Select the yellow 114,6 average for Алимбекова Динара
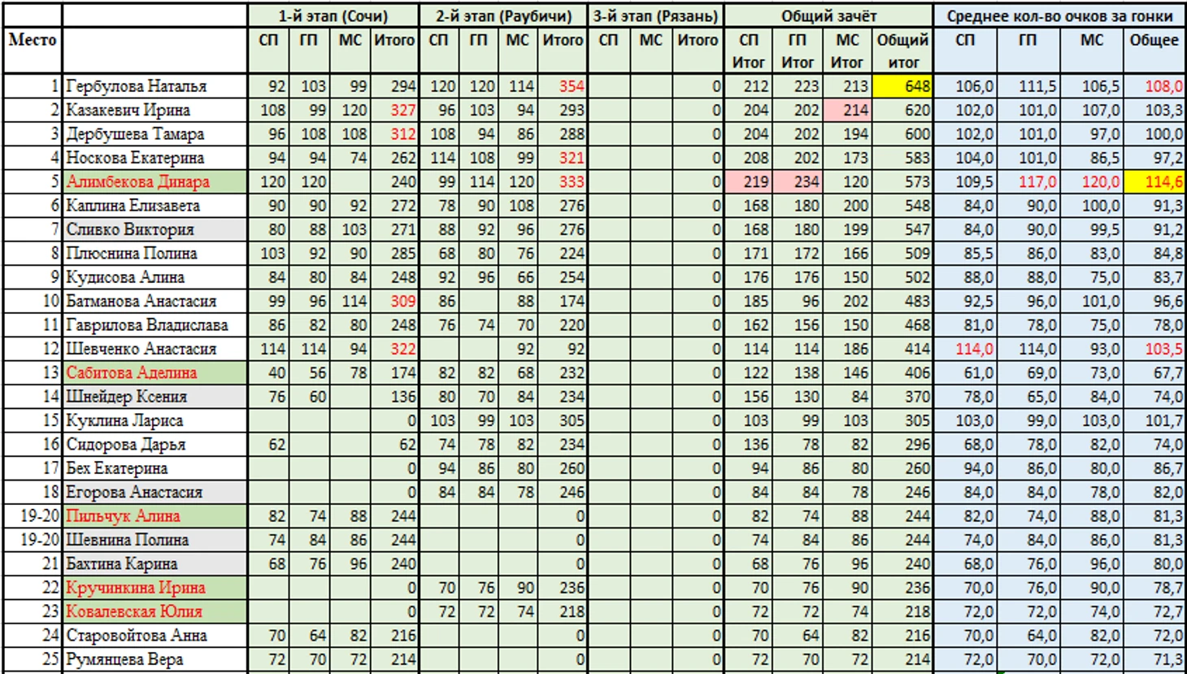The image size is (1187, 674). [1154, 181]
